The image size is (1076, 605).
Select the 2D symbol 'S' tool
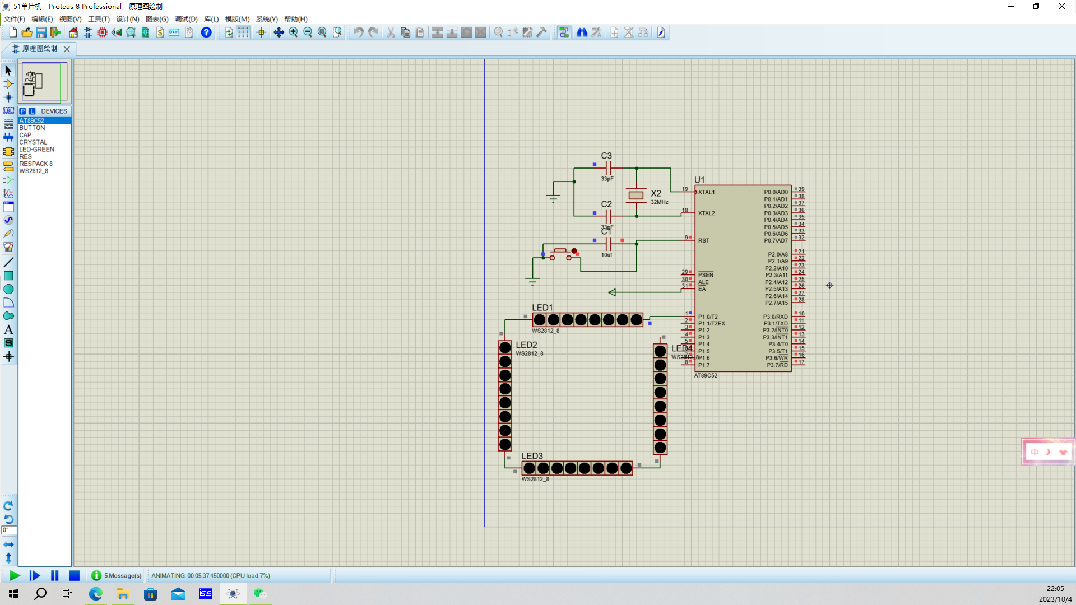click(8, 343)
